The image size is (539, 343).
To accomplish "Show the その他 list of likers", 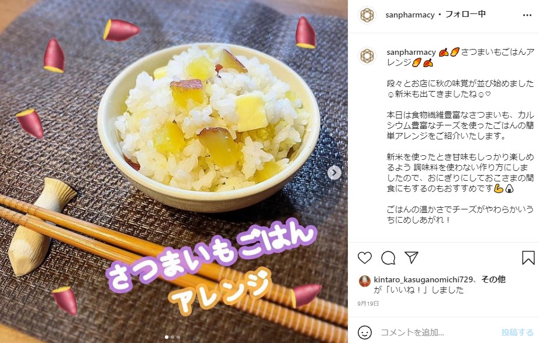I will (x=493, y=279).
